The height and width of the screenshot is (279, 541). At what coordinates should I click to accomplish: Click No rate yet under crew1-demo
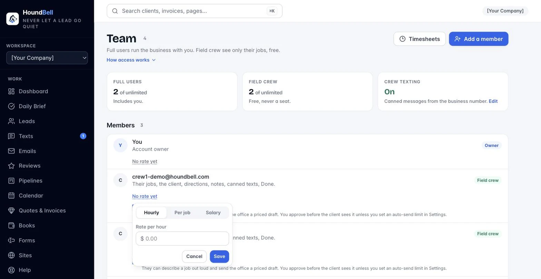click(145, 197)
